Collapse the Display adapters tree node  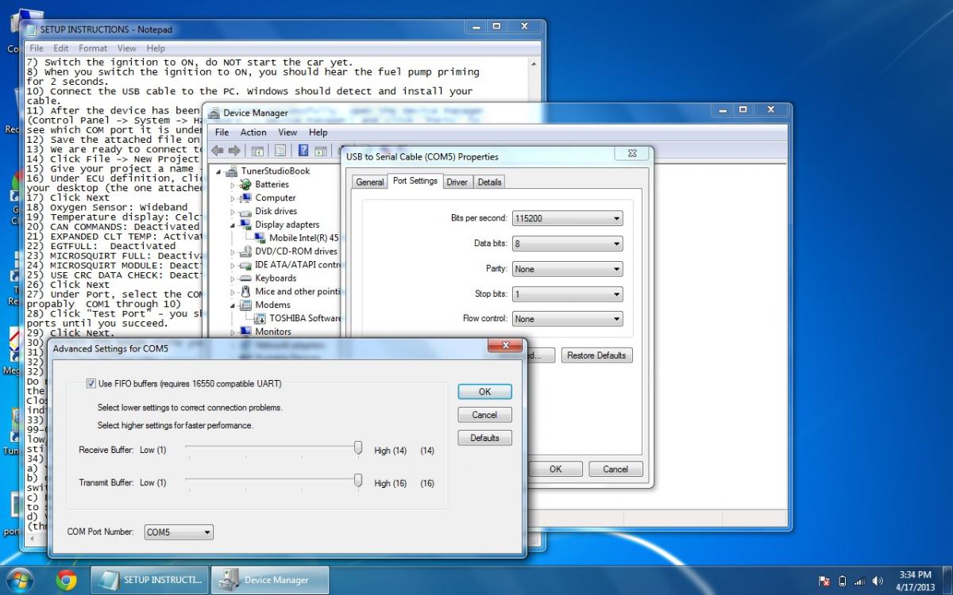tap(233, 225)
